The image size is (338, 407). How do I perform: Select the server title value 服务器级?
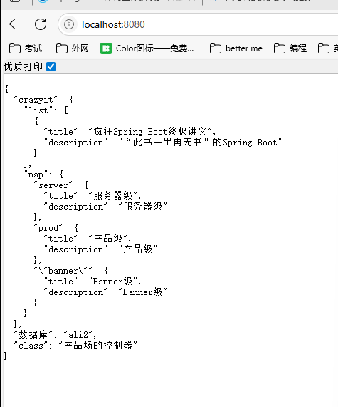[112, 196]
